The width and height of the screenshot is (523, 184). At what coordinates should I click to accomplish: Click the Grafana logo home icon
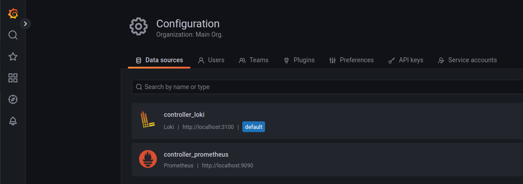13,14
